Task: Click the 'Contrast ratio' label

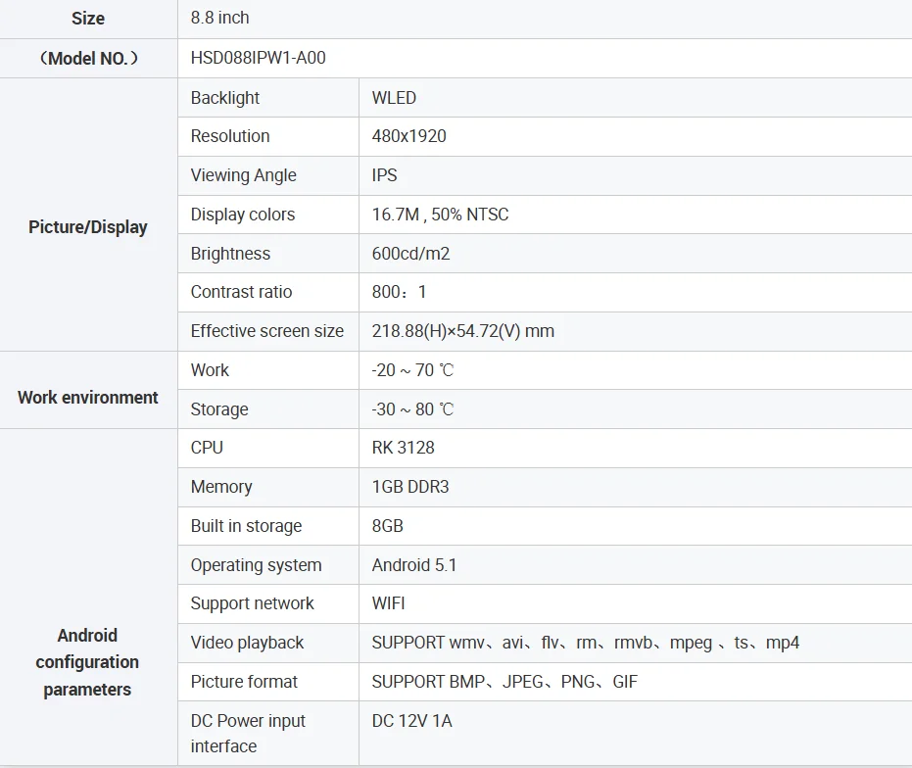Action: pyautogui.click(x=241, y=292)
